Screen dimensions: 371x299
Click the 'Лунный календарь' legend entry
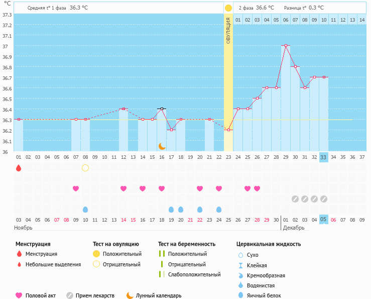coord(154,295)
